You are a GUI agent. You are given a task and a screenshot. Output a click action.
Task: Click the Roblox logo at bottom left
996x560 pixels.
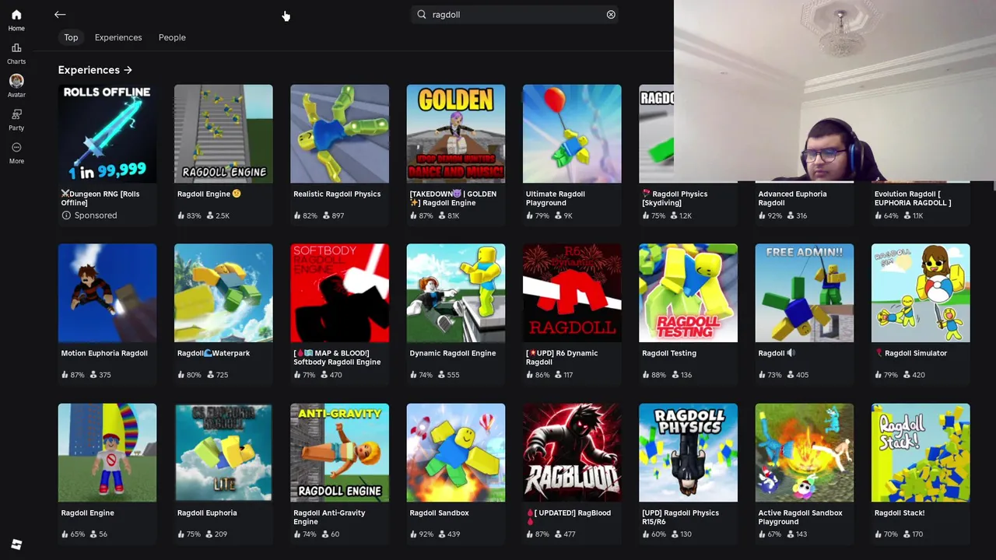click(x=16, y=544)
